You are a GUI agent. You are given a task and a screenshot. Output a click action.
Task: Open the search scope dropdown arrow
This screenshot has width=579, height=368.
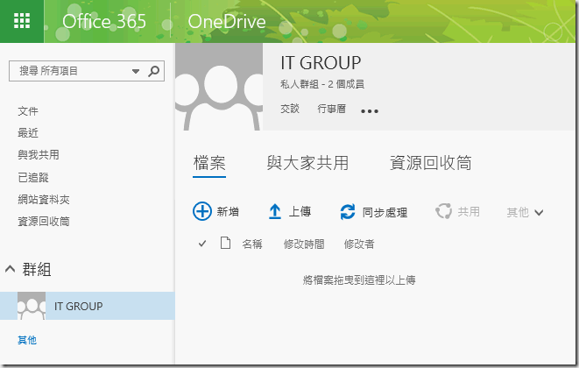pyautogui.click(x=135, y=71)
